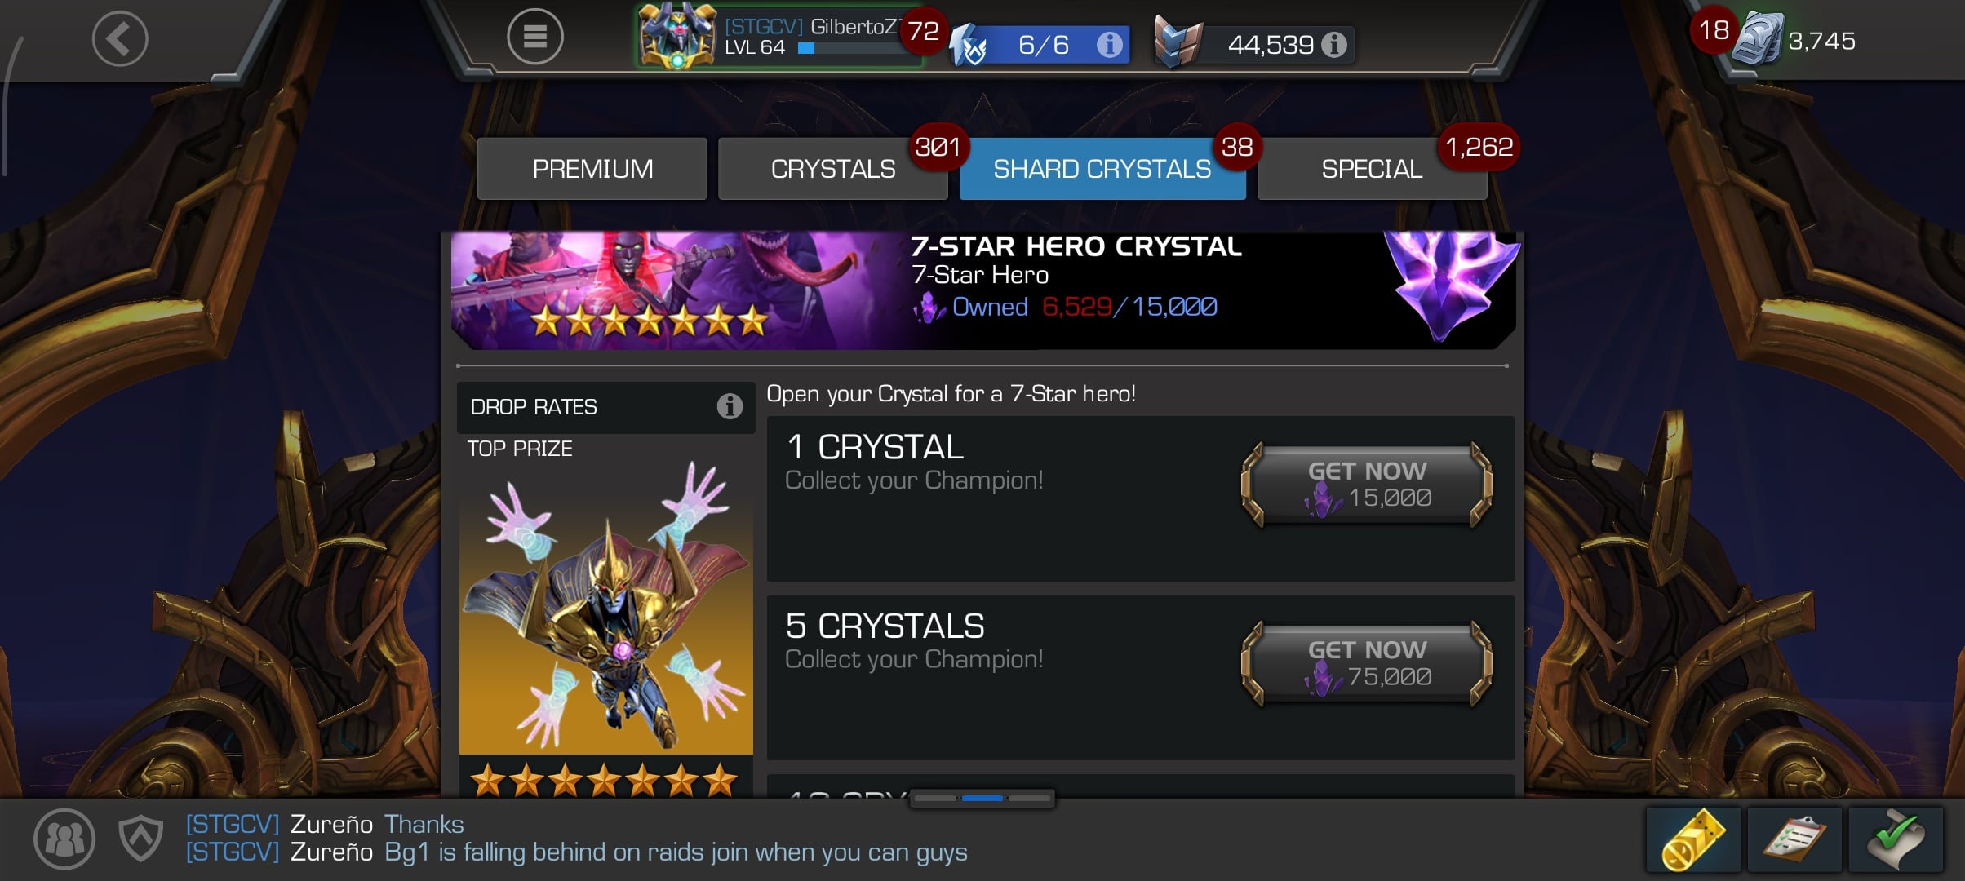Open the units store icon showing 3,745
This screenshot has height=881, width=1965.
pos(1758,38)
